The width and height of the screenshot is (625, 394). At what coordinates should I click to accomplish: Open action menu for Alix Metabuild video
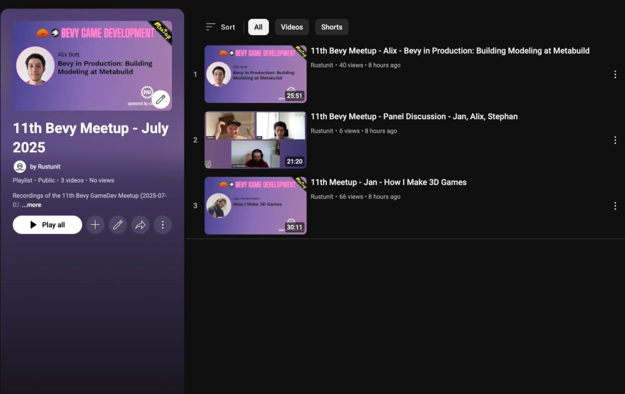[615, 74]
